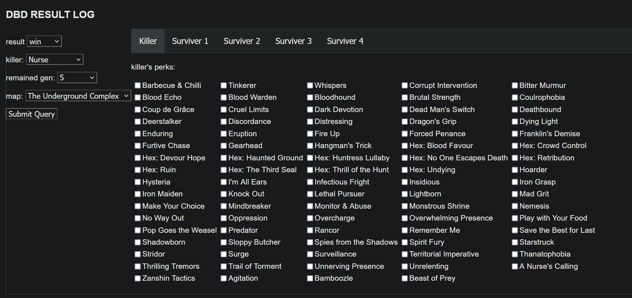Open the Surviver 4 tab
Screen dimensions: 632x298
coord(345,41)
